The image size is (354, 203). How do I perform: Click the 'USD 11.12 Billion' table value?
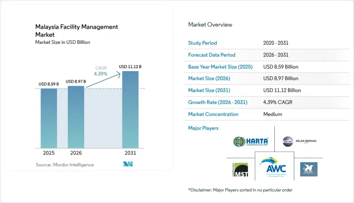[282, 90]
